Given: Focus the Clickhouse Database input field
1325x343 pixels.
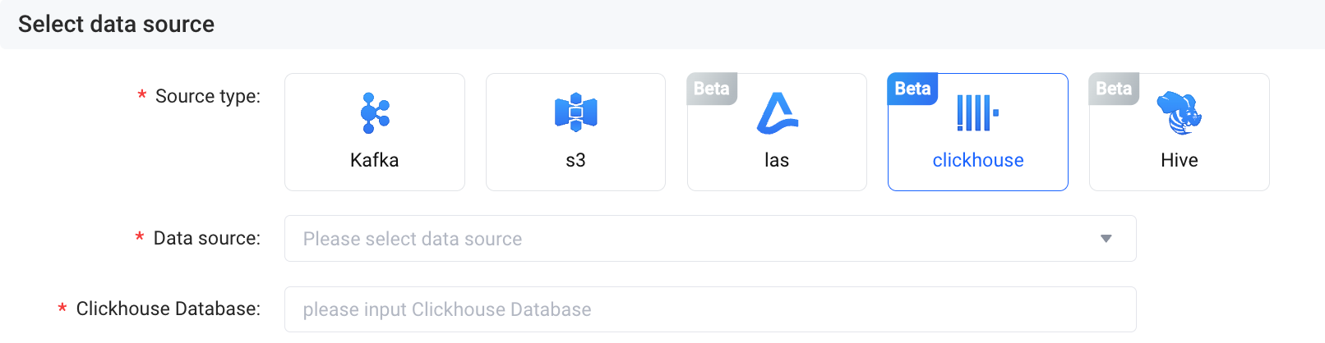Looking at the screenshot, I should [710, 309].
